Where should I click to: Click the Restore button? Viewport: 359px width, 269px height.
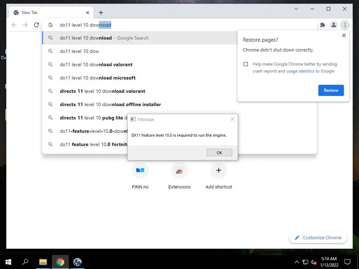(331, 90)
